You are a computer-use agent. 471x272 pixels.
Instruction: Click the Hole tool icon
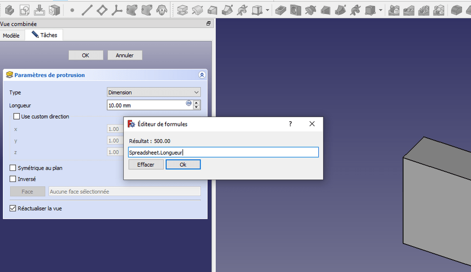point(296,10)
